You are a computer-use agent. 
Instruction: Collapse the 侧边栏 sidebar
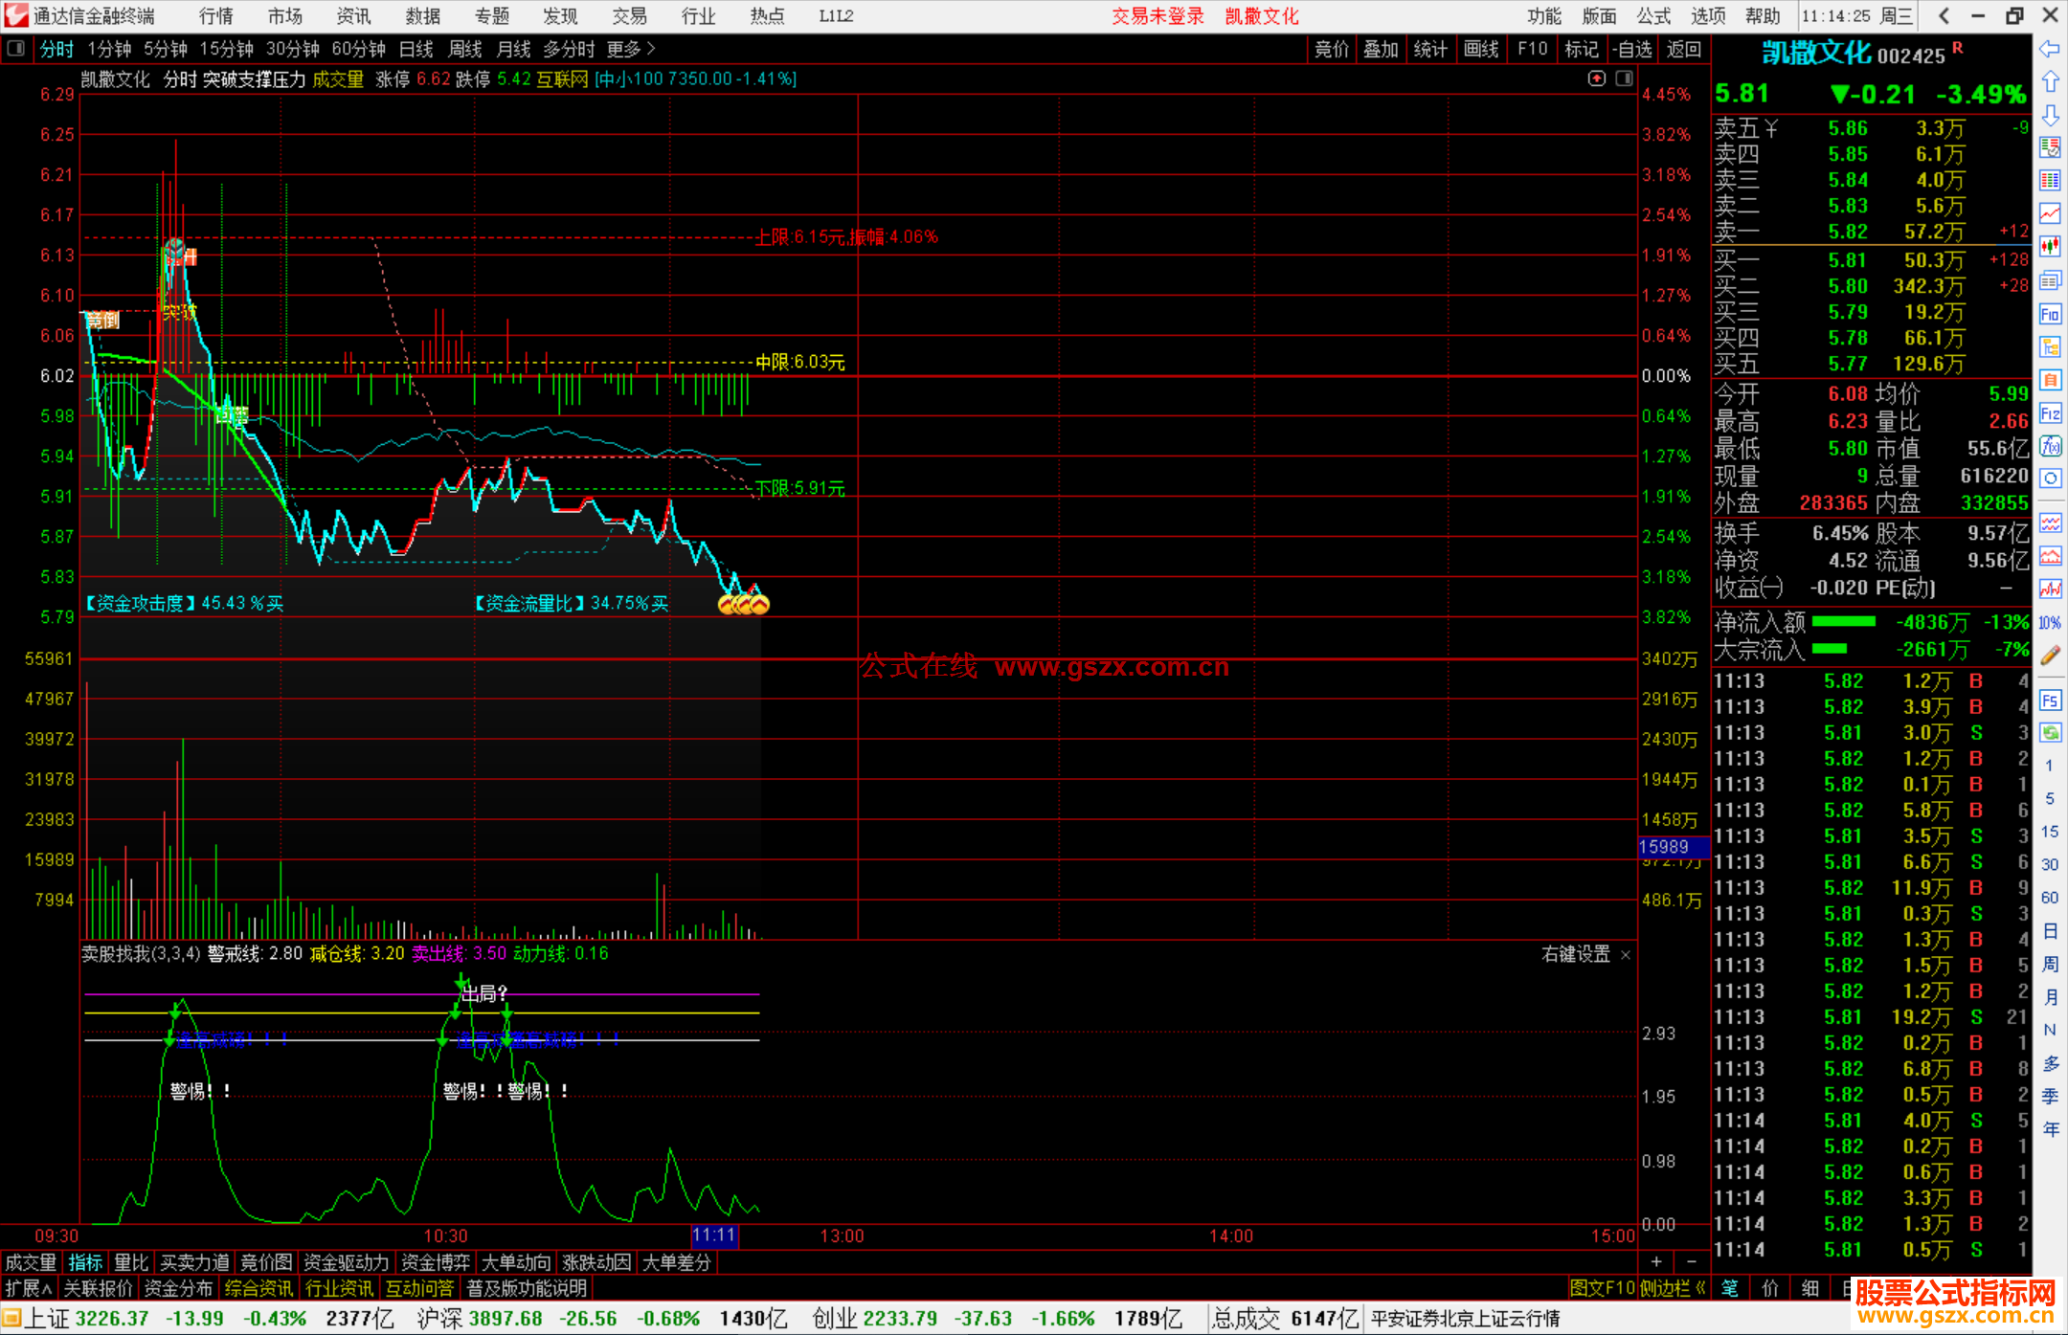tap(1672, 1288)
